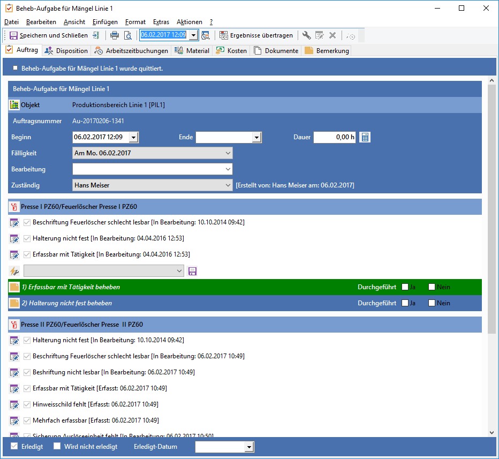The width and height of the screenshot is (499, 459).
Task: Click the Objekt icon next to Produktionsbereich
Action: click(x=14, y=105)
